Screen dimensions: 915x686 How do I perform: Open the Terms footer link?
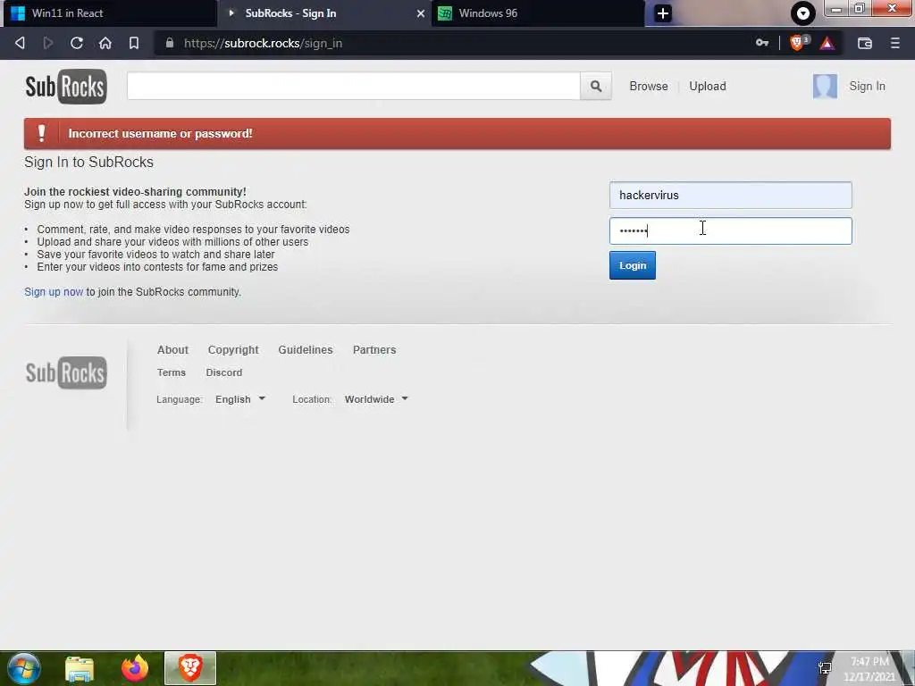coord(171,372)
